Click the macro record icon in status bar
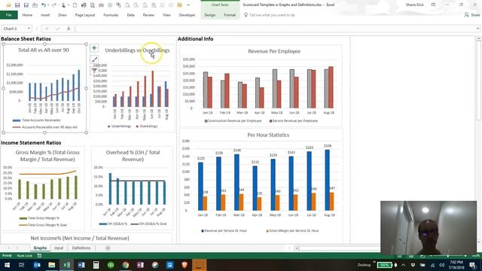Viewport: 482px width, 271px height. pyautogui.click(x=39, y=256)
